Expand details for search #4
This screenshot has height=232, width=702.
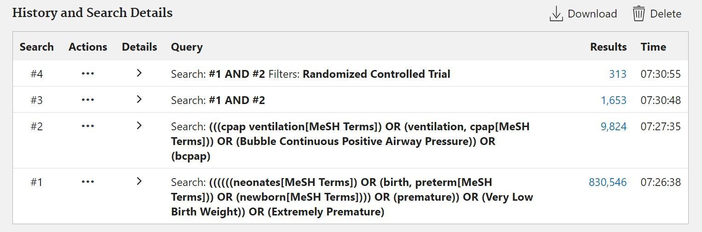click(139, 73)
